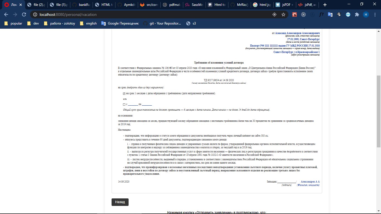Switch to the bankRu GitHub tab
The width and height of the screenshot is (381, 214).
click(x=81, y=5)
